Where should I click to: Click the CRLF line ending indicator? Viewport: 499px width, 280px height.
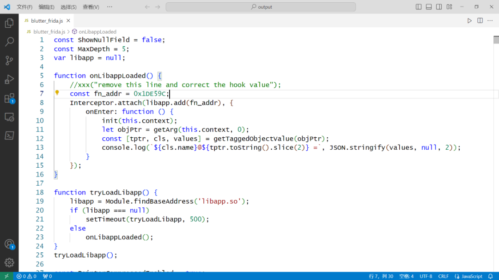[x=443, y=276]
